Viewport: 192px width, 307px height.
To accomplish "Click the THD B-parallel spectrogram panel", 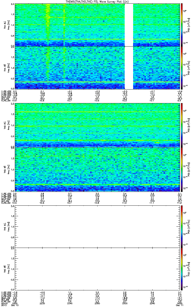I will [97, 169].
